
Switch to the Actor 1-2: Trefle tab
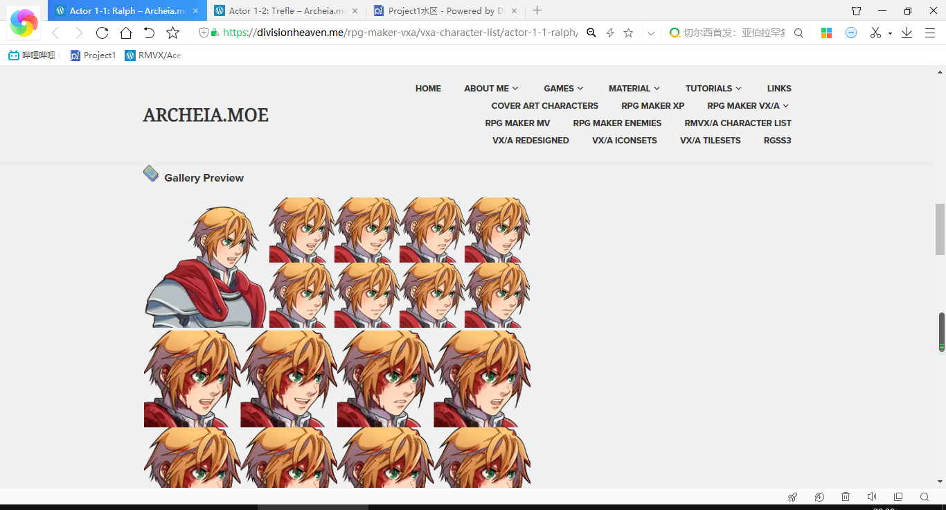pyautogui.click(x=286, y=10)
